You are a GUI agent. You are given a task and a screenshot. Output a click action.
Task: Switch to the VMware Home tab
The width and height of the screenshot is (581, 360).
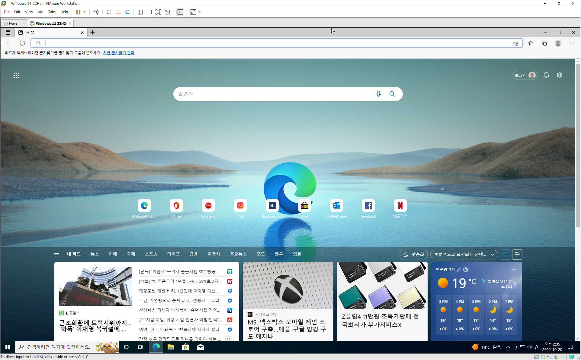point(13,23)
